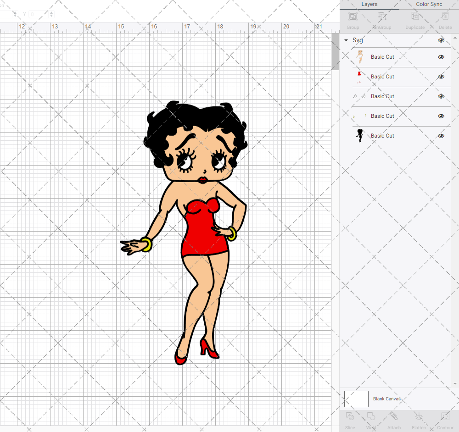Click the Svg group name

(358, 40)
